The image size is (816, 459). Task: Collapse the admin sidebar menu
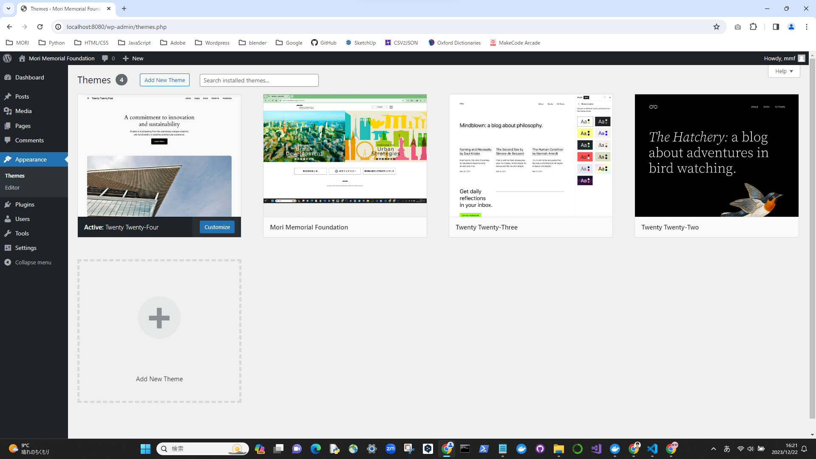pyautogui.click(x=33, y=262)
